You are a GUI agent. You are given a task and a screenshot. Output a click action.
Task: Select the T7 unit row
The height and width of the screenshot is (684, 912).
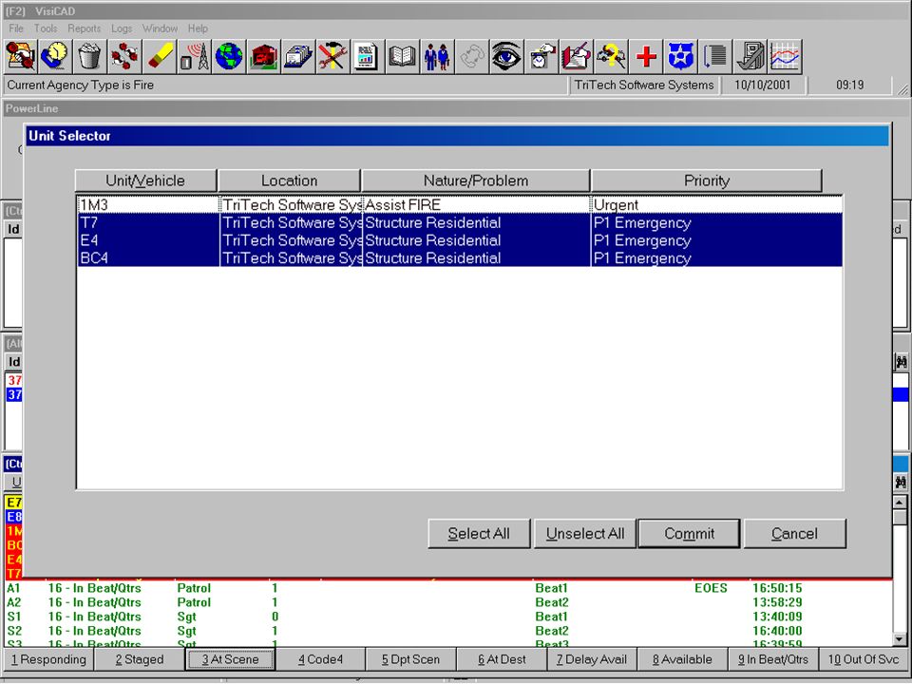[x=460, y=222]
